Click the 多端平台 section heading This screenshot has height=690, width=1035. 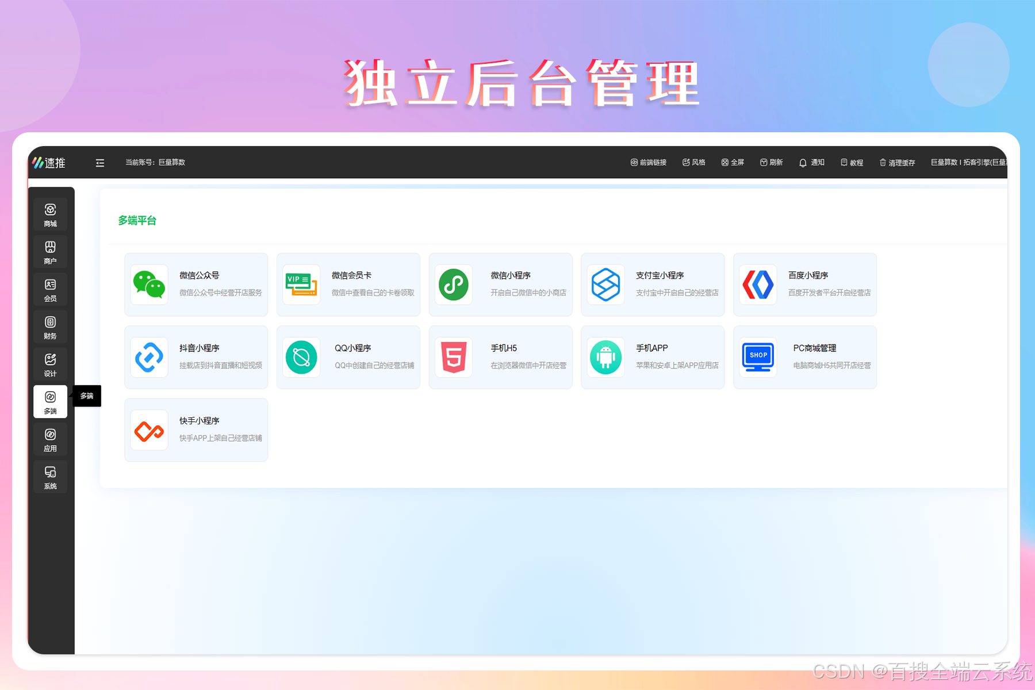coord(137,220)
